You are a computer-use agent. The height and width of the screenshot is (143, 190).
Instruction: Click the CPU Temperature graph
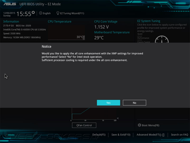(x=66, y=33)
